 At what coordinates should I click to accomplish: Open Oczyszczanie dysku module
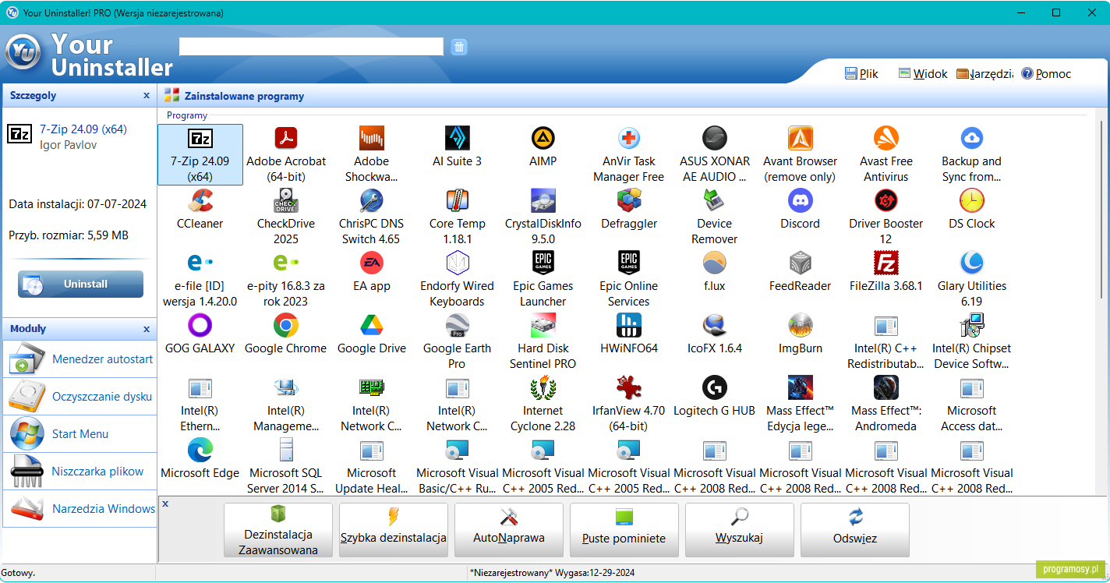pos(80,397)
